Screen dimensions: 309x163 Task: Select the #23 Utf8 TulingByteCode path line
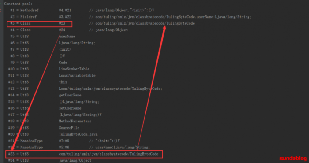[84, 154]
